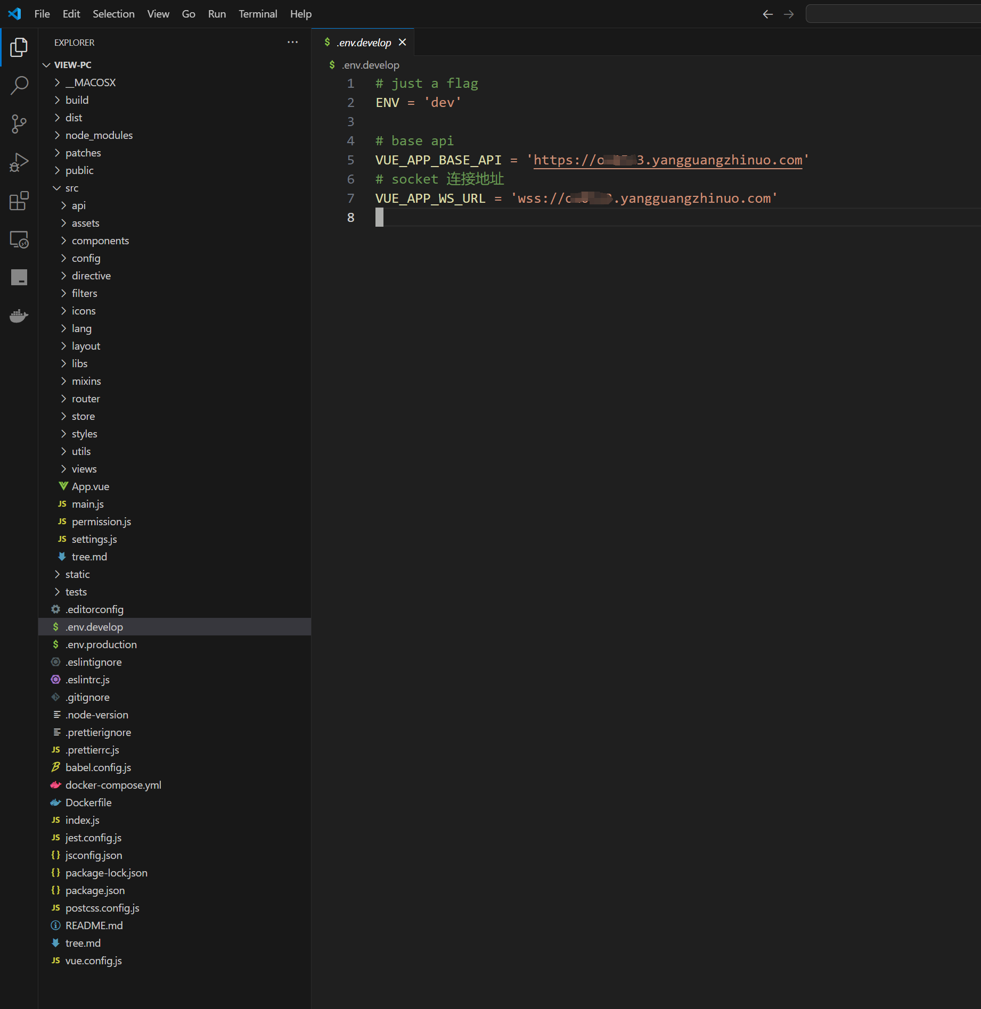Viewport: 981px width, 1009px height.
Task: Click the Vue icon of App.vue
Action: click(x=63, y=486)
